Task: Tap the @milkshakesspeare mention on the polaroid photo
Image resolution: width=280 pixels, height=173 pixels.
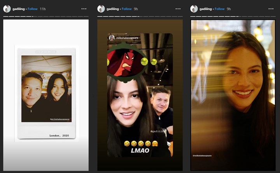Action: 60,119
